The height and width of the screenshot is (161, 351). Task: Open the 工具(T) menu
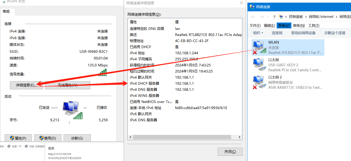coord(314,26)
